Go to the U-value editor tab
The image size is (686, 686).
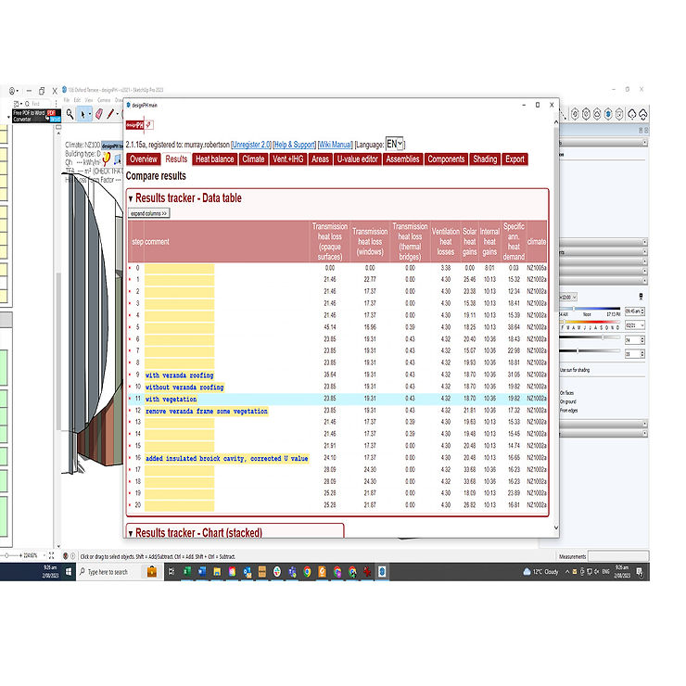tap(357, 159)
